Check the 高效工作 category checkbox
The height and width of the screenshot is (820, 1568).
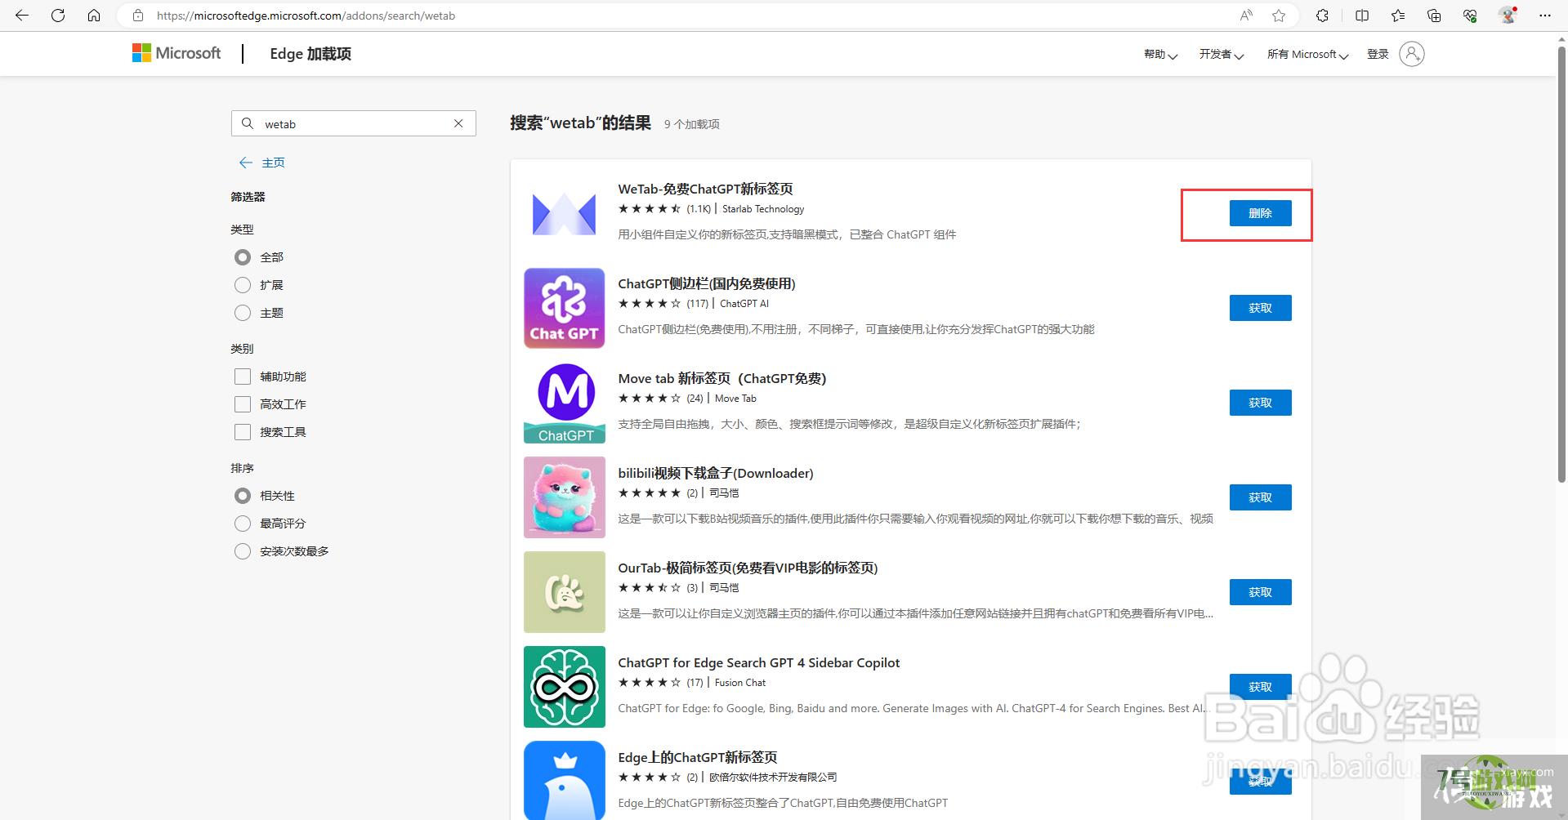[243, 404]
